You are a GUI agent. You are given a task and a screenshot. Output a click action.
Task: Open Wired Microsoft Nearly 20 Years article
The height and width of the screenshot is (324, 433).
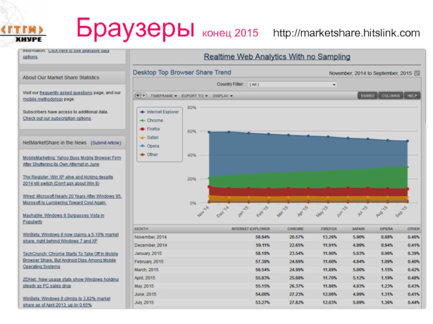72,199
